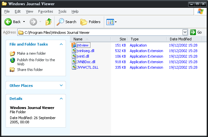
Task: Open the View menu
Action: pos(29,11)
